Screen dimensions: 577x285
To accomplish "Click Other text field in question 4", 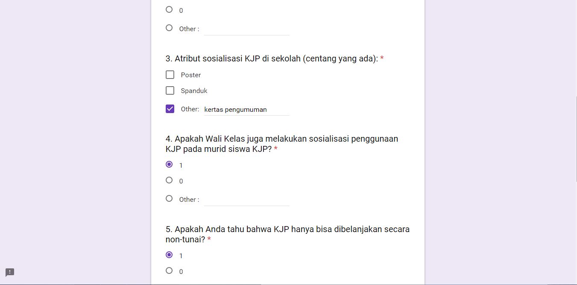I will point(246,200).
